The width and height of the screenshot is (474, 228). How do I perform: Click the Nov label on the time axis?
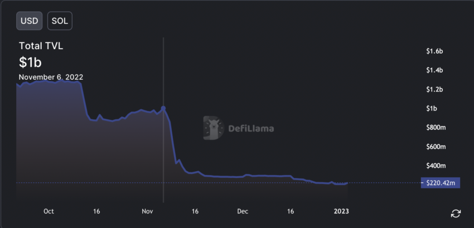[147, 211]
